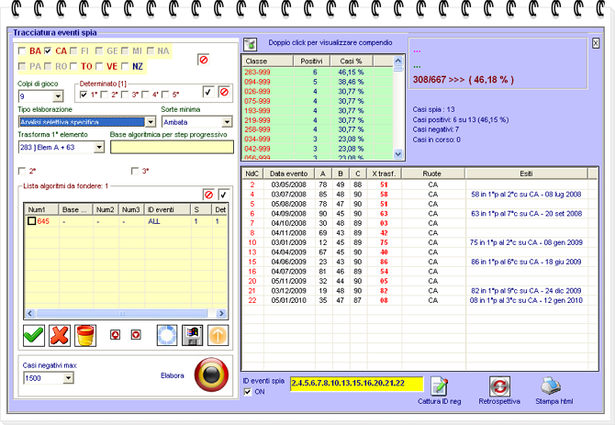Click the ID eventi spia yellow field
The height and width of the screenshot is (425, 615).
click(x=356, y=384)
